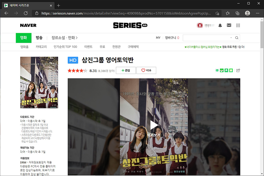Click the profile avatar in Naver header
This screenshot has height=176, width=264.
(200, 25)
